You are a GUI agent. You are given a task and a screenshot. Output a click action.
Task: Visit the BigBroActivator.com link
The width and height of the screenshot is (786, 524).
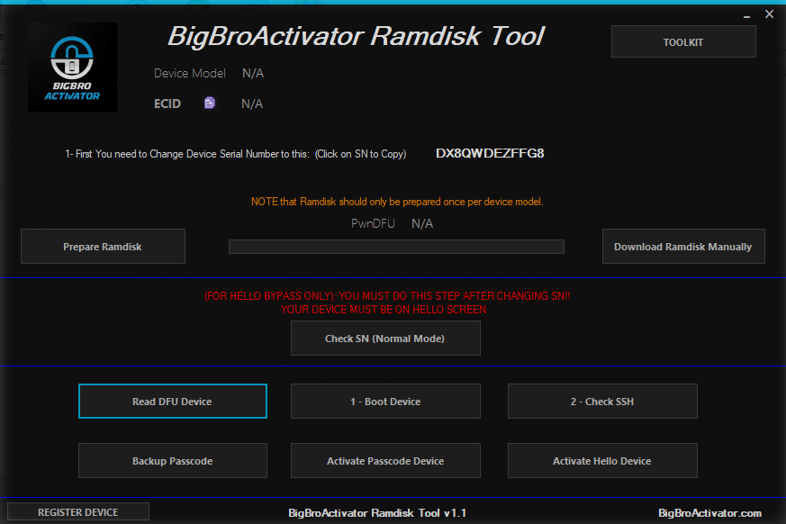coord(710,511)
